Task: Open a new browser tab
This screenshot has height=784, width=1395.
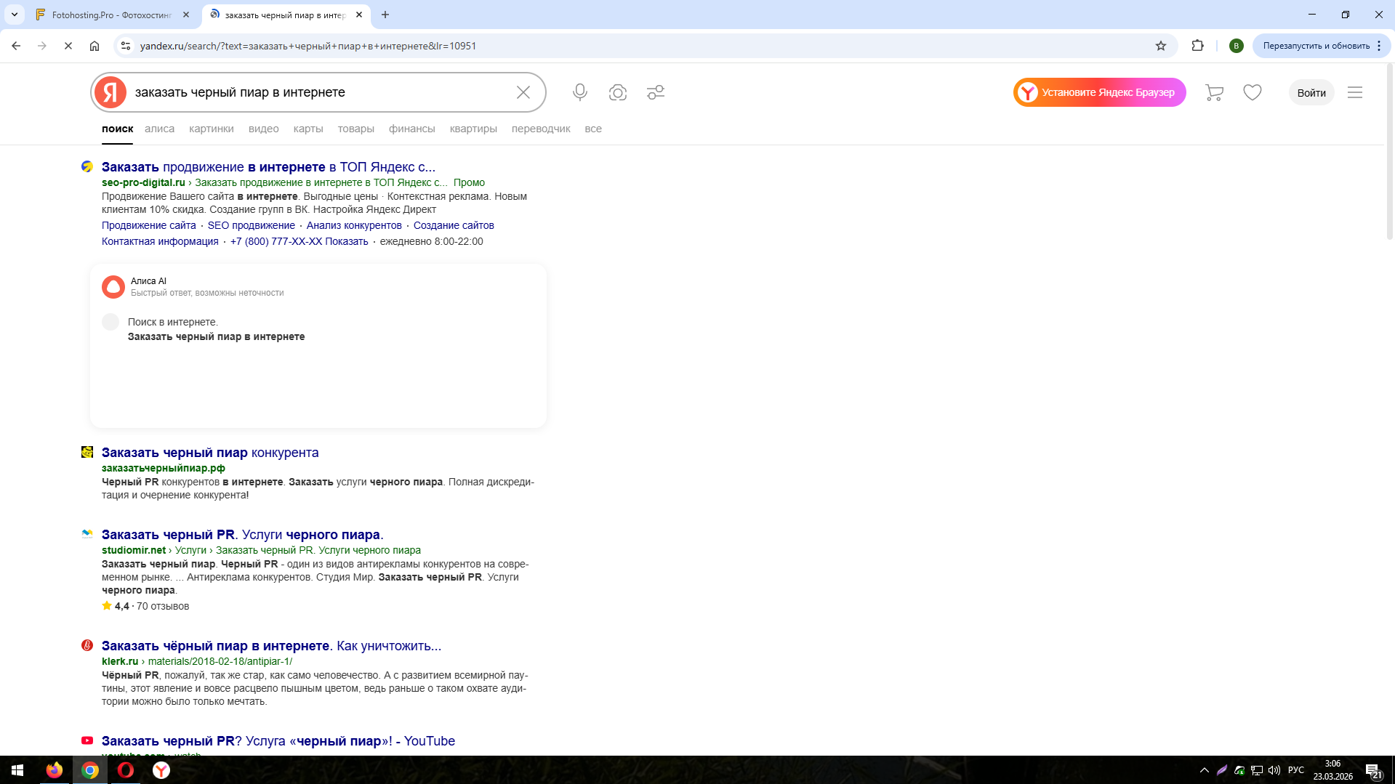Action: point(385,15)
